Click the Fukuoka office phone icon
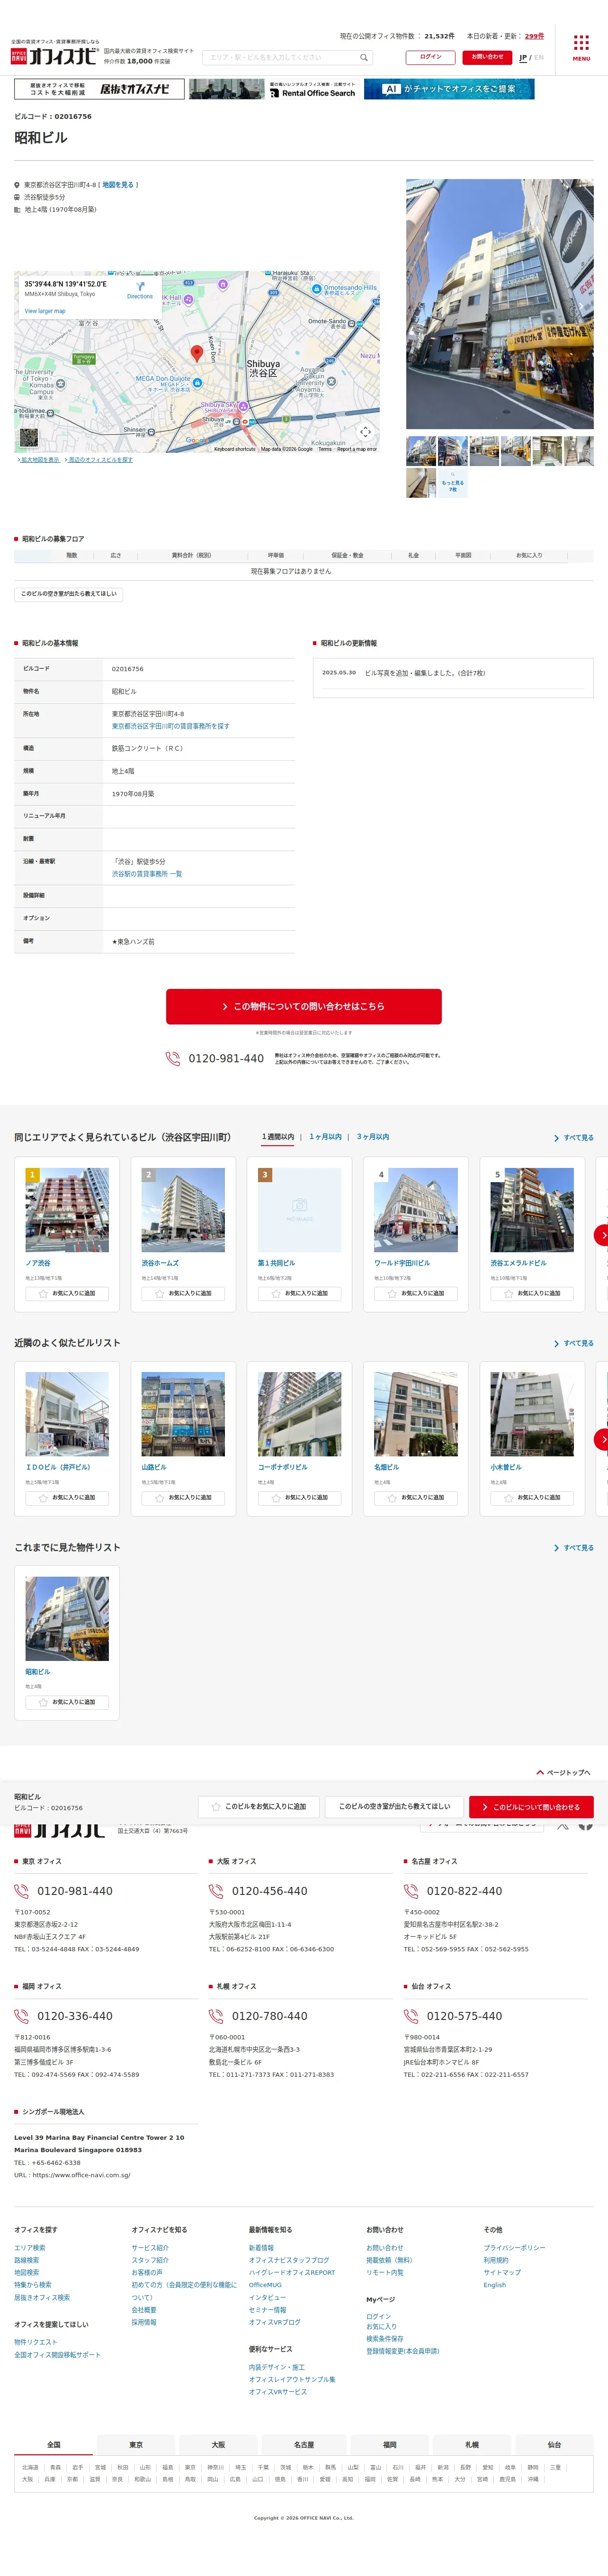 (x=21, y=2016)
